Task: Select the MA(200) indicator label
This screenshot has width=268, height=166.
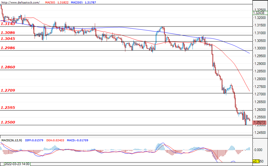Action: [77, 2]
